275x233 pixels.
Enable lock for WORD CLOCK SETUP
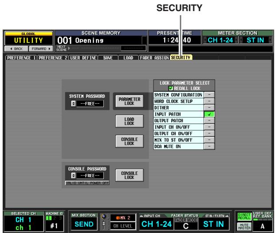pos(209,101)
